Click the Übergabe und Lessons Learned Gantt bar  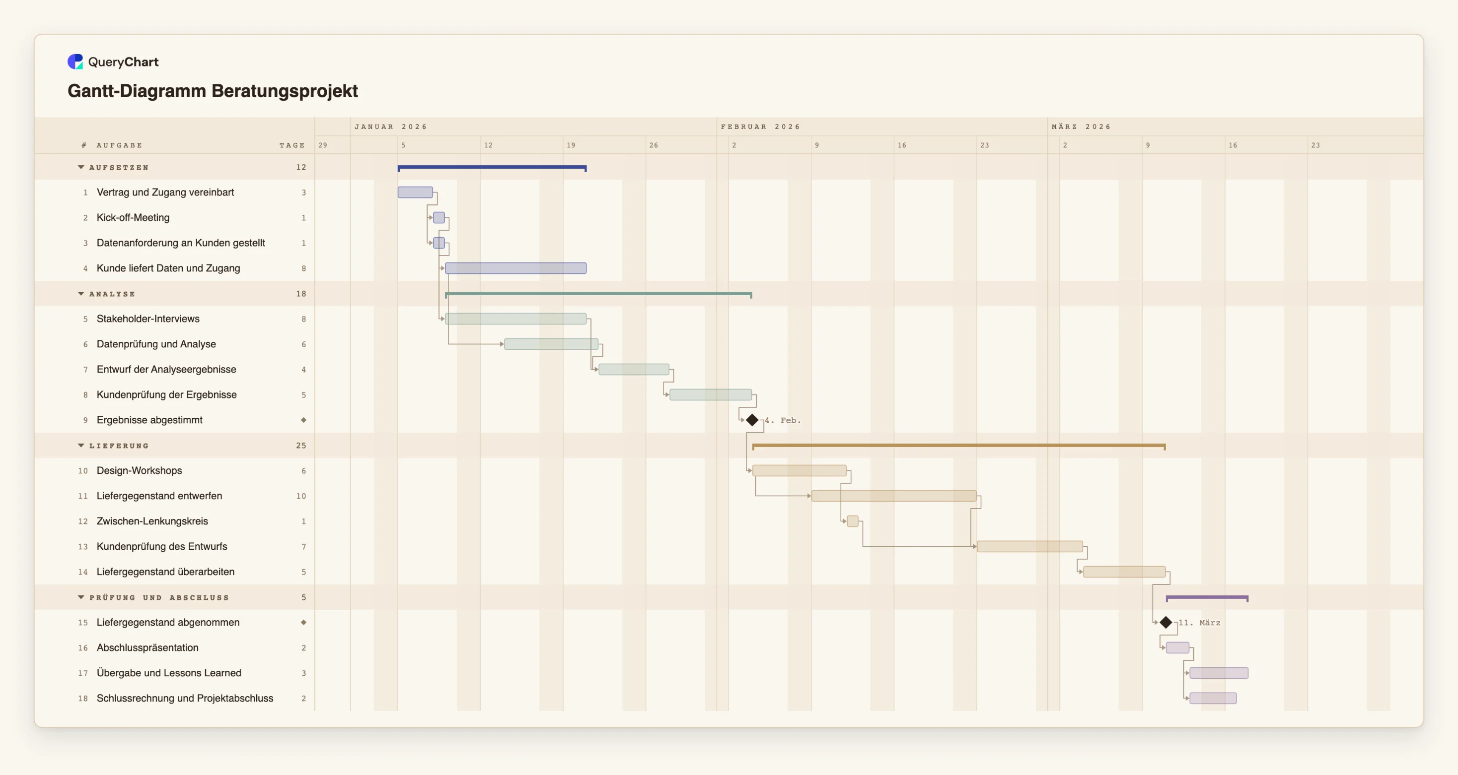(x=1219, y=673)
